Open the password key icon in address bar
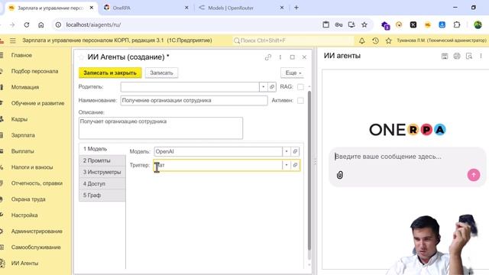Screen dimensions: 489x275 click(338, 24)
